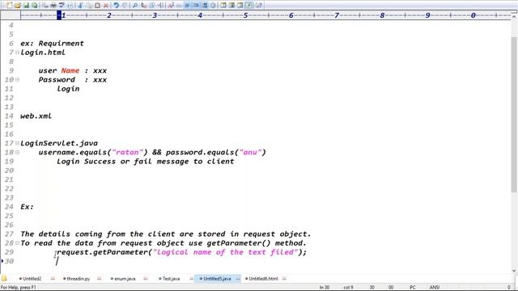Screen dimensions: 518x291
Task: Click 'ANSI' encoding in status bar
Action: coord(434,288)
